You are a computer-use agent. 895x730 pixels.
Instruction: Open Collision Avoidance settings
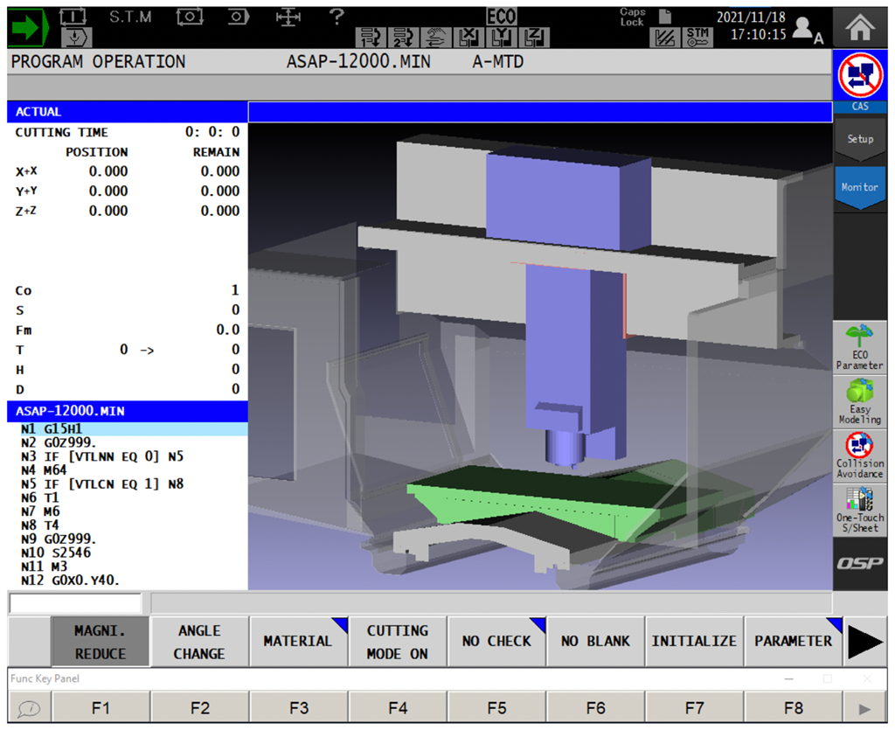(x=859, y=455)
